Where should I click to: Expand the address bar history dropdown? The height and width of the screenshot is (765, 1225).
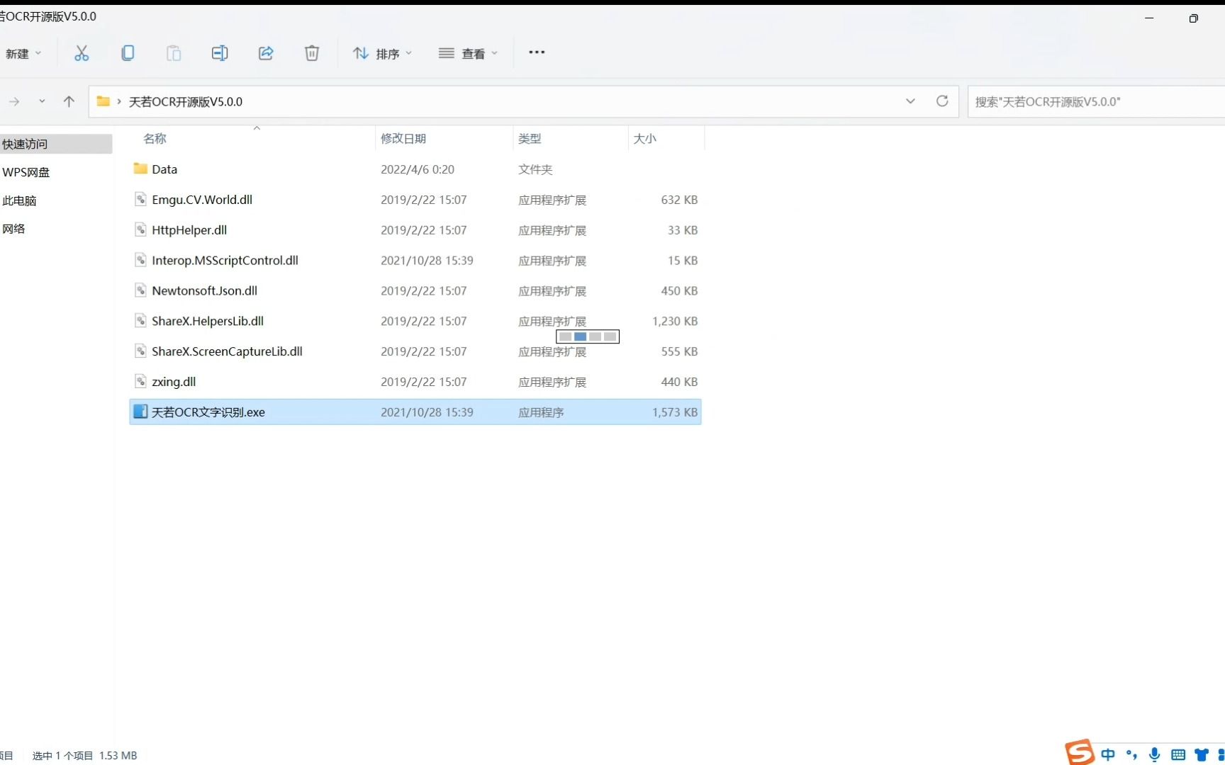[910, 101]
